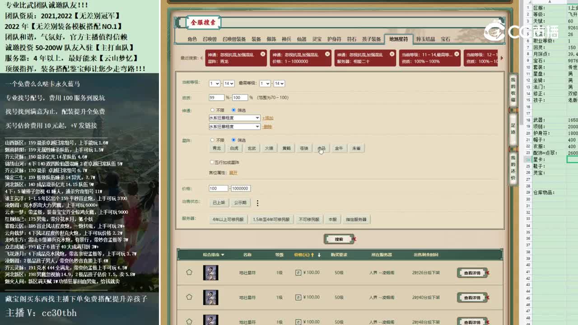Select the 不限 radio for 星阵
Screen dimensions: 578x325
click(212, 140)
